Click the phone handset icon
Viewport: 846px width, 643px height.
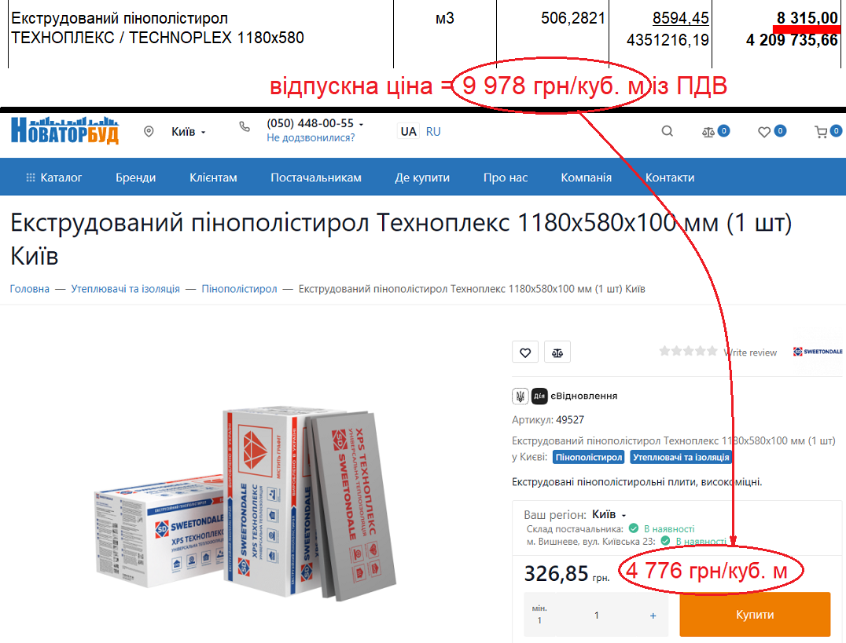coord(245,126)
